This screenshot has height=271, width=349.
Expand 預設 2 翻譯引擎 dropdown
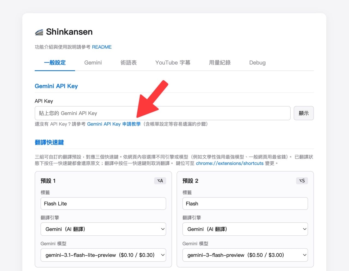pos(245,229)
